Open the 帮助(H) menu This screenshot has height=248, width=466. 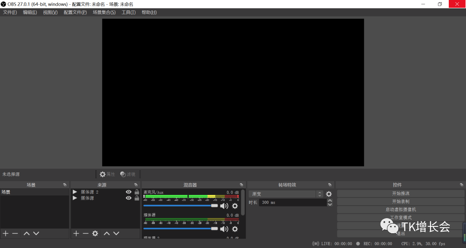tap(149, 12)
